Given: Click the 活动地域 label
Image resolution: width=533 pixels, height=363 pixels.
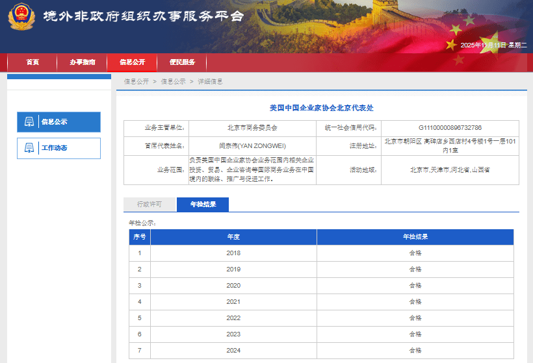Looking at the screenshot, I should (363, 169).
